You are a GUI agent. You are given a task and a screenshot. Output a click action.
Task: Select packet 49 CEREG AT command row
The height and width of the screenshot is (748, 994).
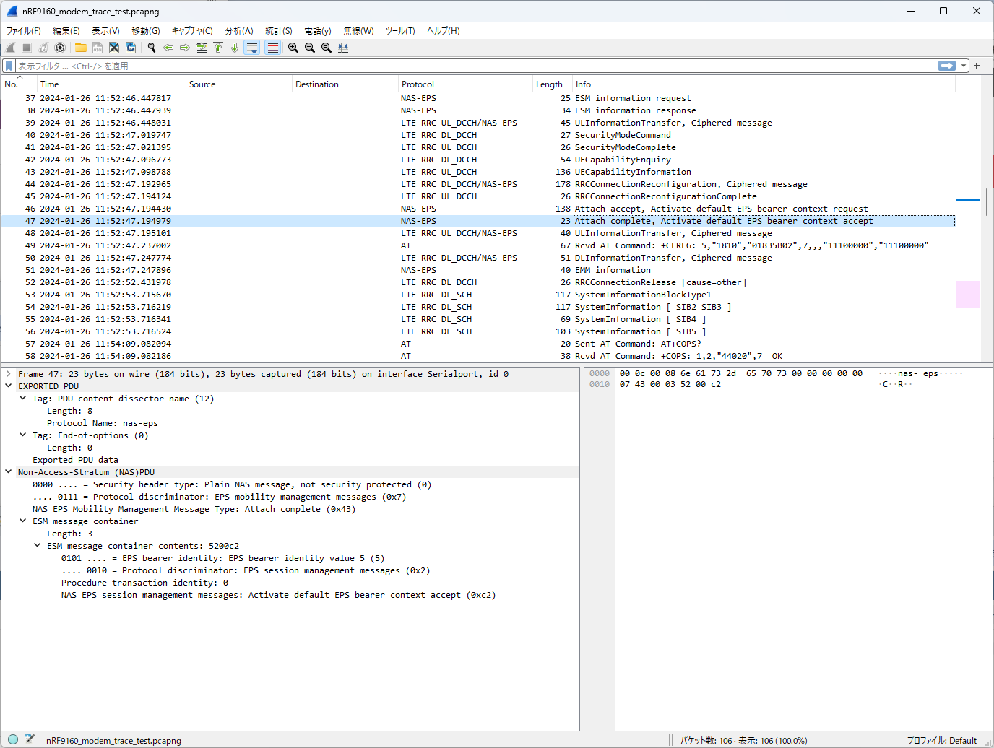click(x=477, y=245)
